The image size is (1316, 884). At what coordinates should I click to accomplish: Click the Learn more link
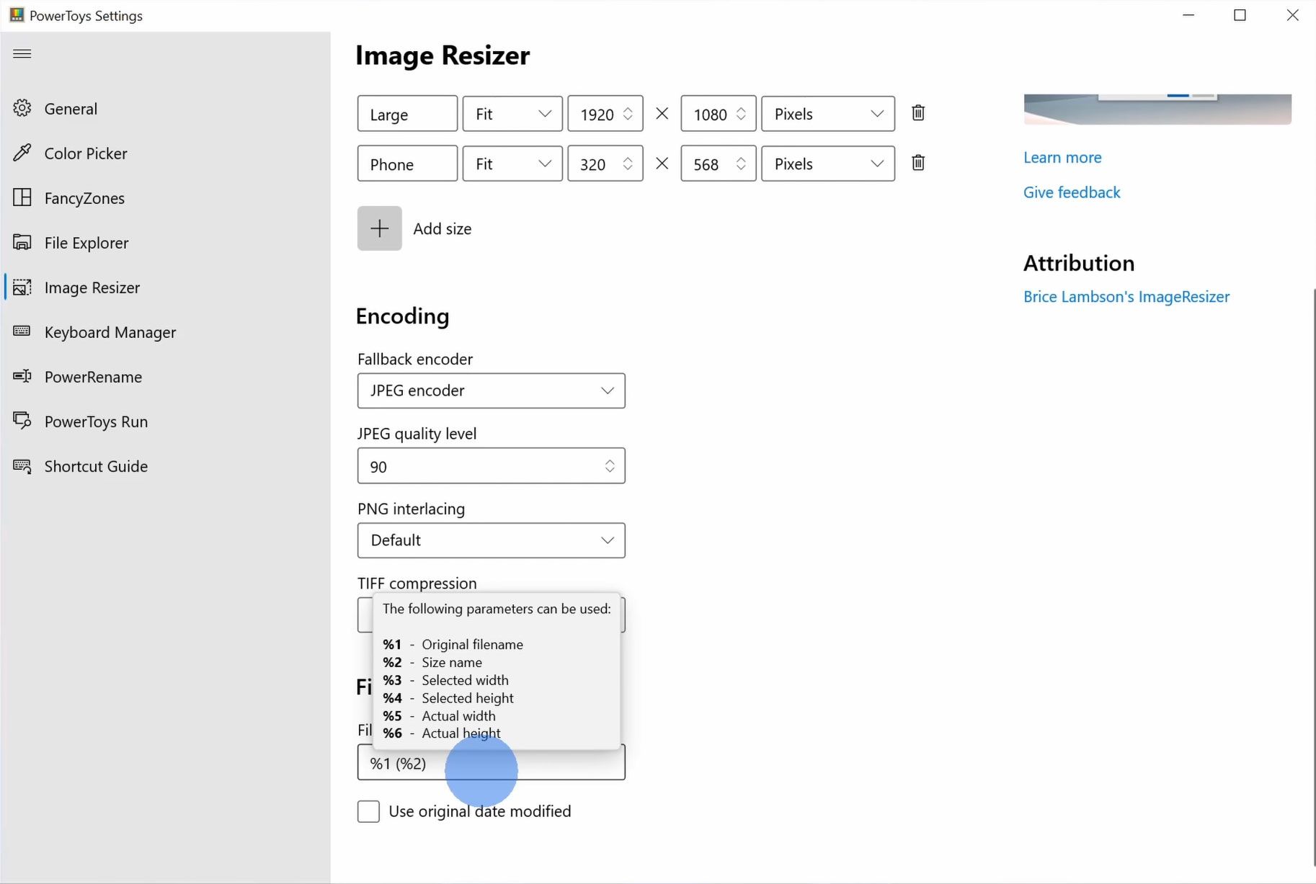(x=1062, y=157)
